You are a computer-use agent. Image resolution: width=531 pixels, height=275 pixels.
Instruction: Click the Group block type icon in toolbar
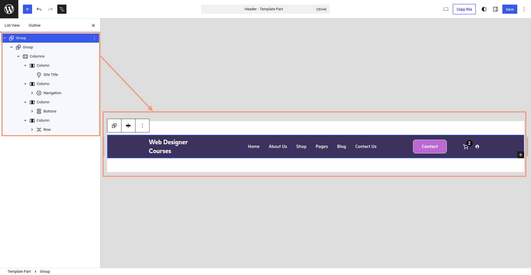pos(114,126)
